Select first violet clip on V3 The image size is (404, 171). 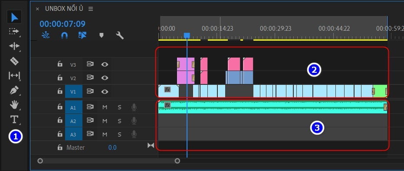coord(186,64)
